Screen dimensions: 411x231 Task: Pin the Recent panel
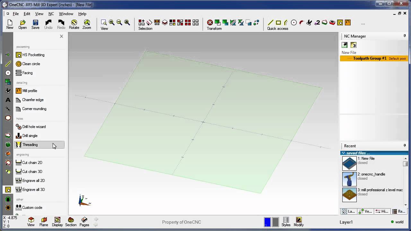pos(405,146)
